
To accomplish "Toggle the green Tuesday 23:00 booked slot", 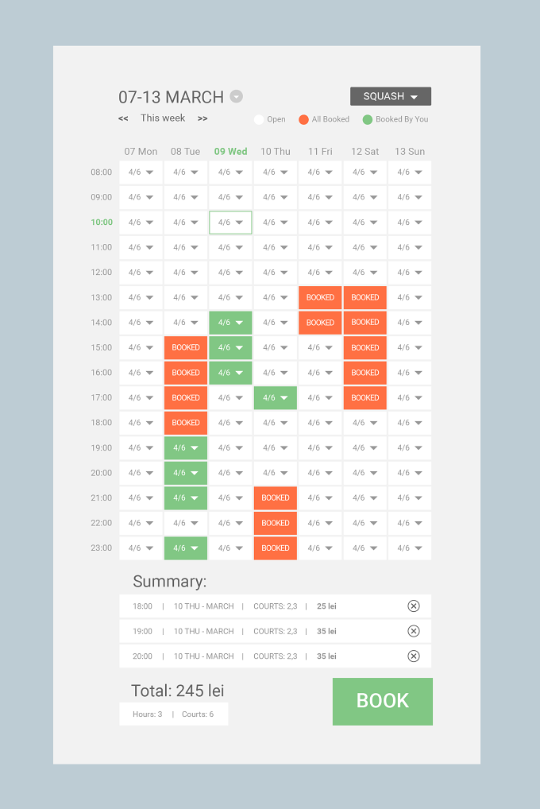I will [186, 548].
